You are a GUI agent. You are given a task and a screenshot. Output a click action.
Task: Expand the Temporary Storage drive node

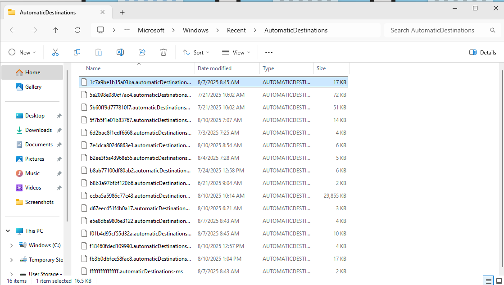pyautogui.click(x=12, y=260)
